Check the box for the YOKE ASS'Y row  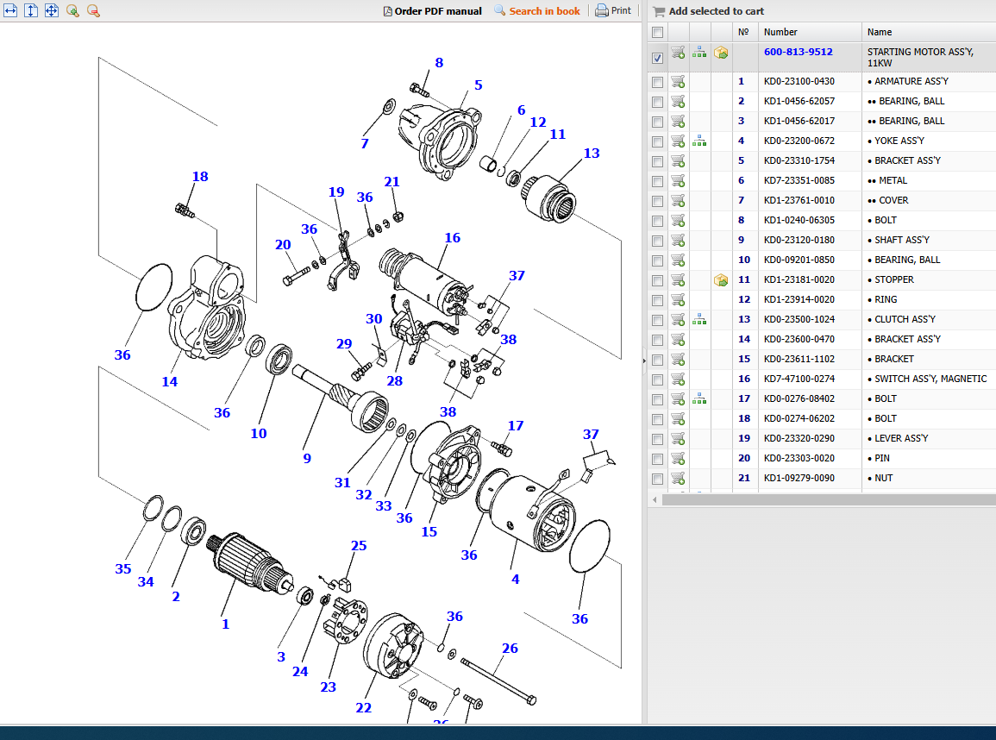tap(658, 141)
